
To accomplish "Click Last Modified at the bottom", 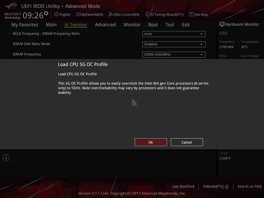I will pos(183,186).
